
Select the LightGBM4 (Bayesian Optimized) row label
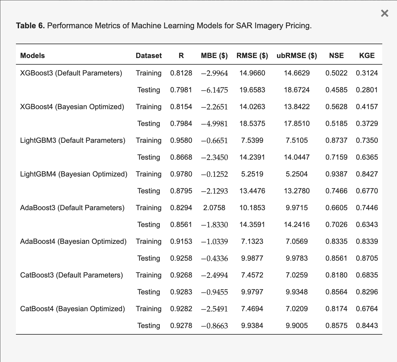(74, 174)
